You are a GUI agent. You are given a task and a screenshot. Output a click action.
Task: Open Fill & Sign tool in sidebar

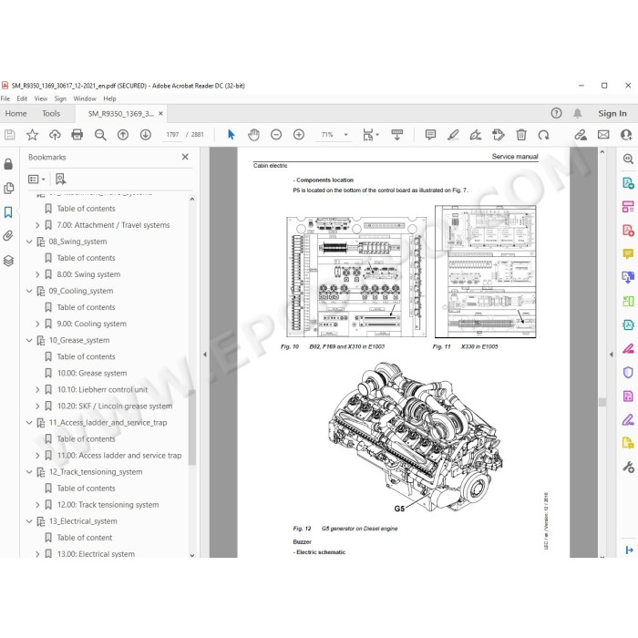628,419
